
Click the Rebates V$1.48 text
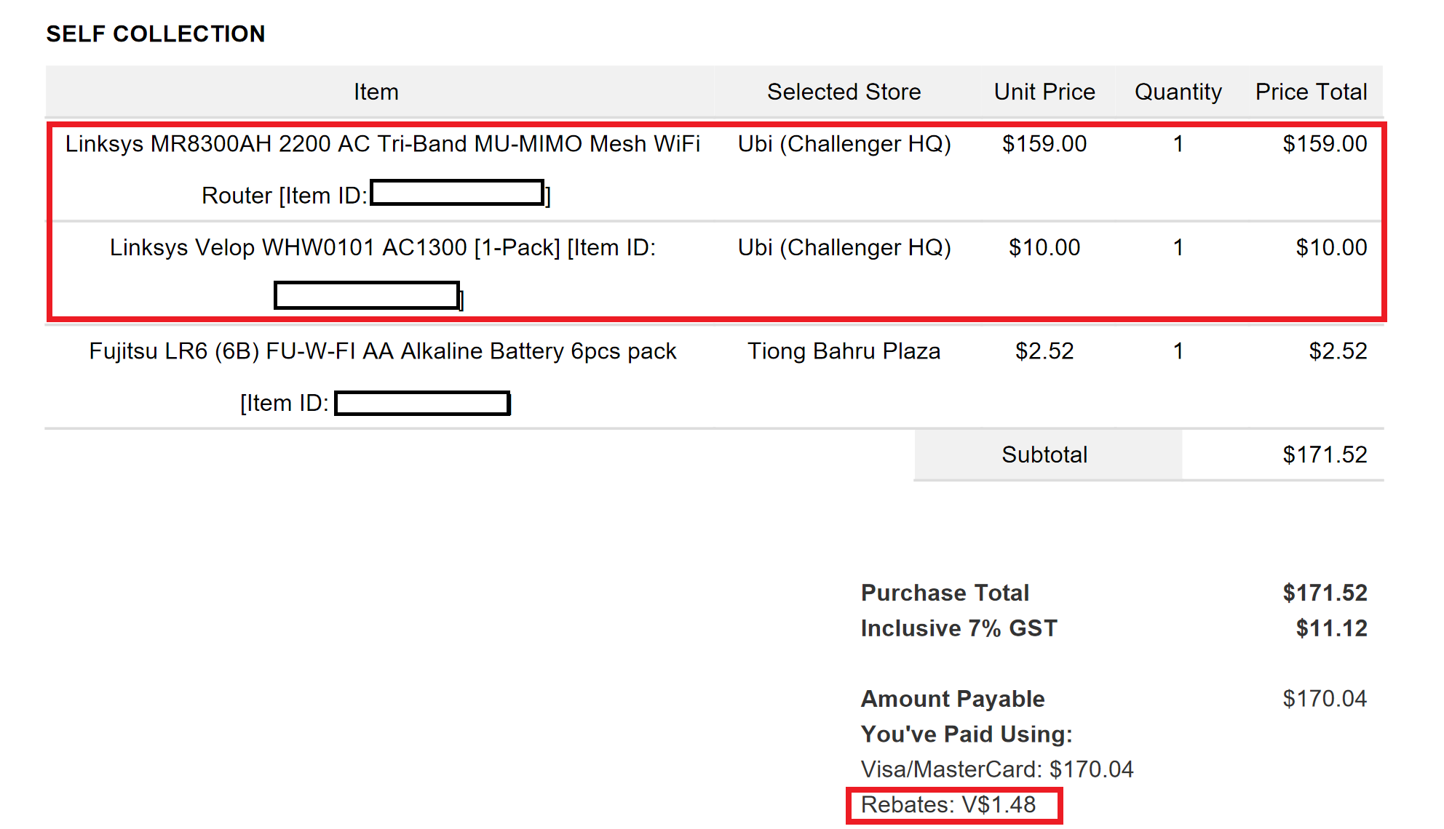[948, 805]
